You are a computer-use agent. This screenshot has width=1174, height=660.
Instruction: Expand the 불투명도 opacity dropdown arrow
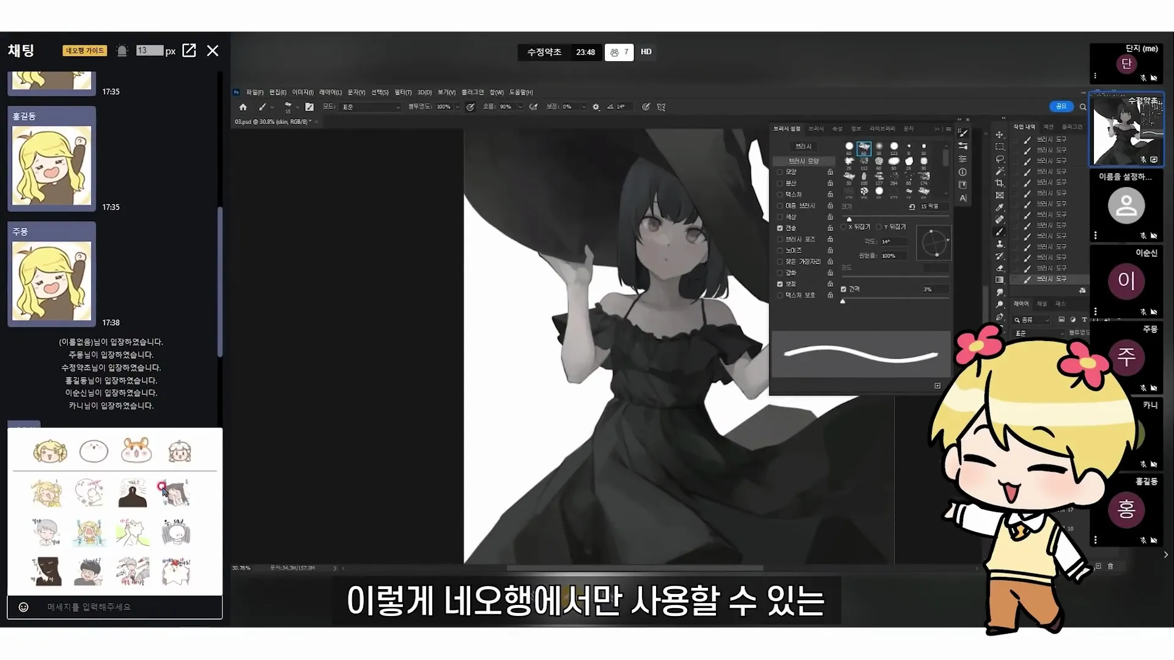[x=457, y=107]
